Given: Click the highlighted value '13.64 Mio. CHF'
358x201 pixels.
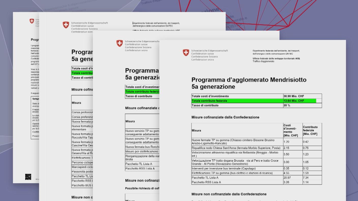Looking at the screenshot, I should [x=294, y=101].
